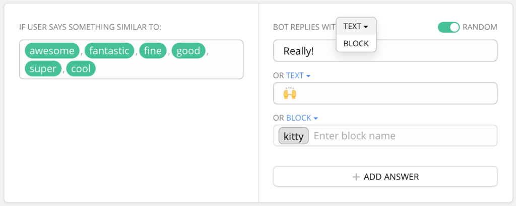Image resolution: width=516 pixels, height=206 pixels.
Task: Click the caret arrow next to blue BLOCK label
Action: coord(315,119)
